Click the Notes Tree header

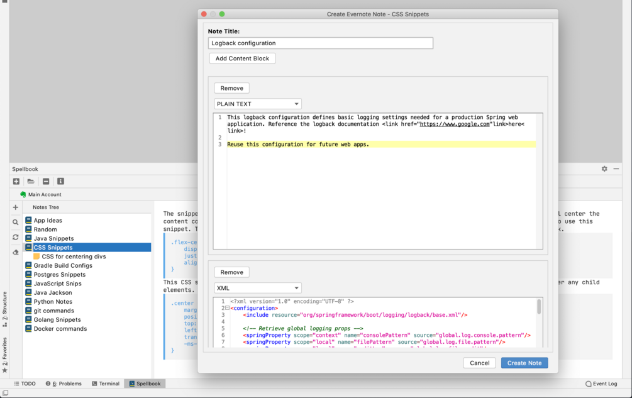(45, 207)
